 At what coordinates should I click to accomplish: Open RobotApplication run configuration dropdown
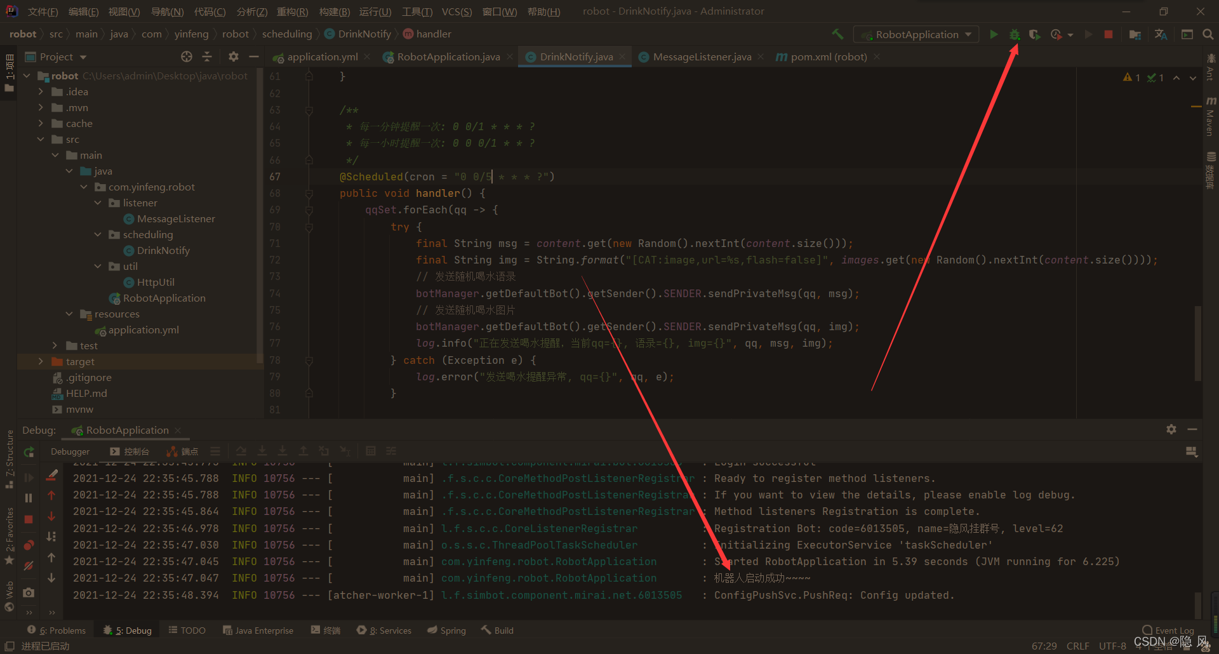tap(916, 34)
